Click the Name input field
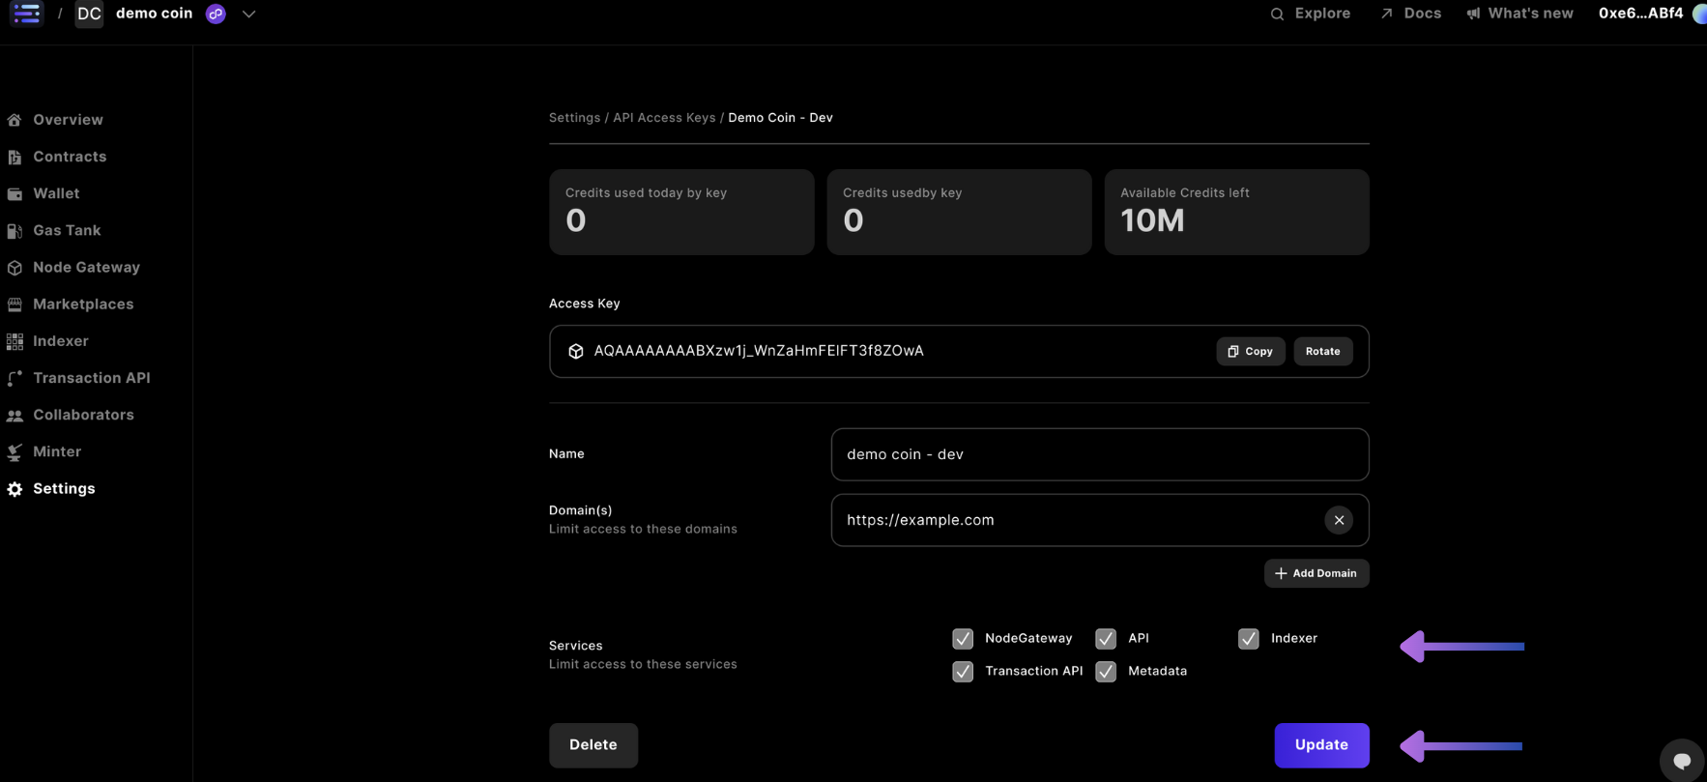The height and width of the screenshot is (782, 1707). click(x=1099, y=454)
